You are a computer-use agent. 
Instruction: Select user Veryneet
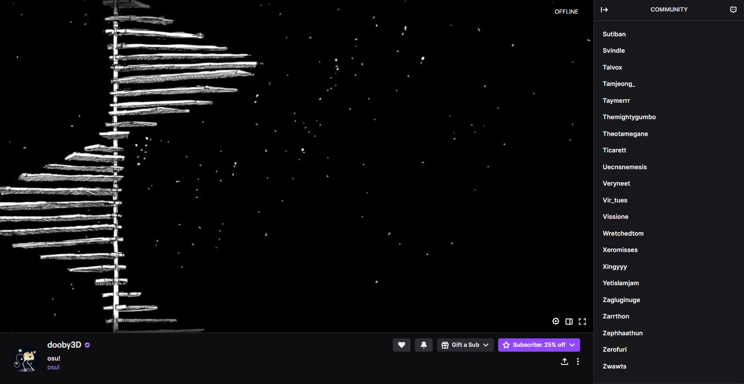click(616, 183)
